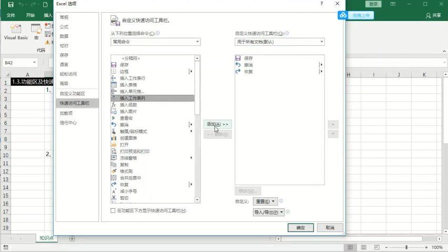The width and height of the screenshot is (448, 252).
Task: Click the 登录 sign-in button
Action: pyautogui.click(x=373, y=4)
